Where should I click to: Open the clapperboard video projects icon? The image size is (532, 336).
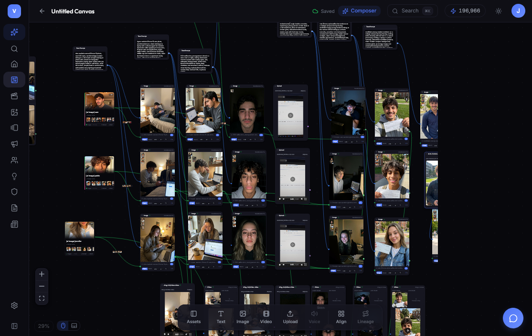pos(14,96)
